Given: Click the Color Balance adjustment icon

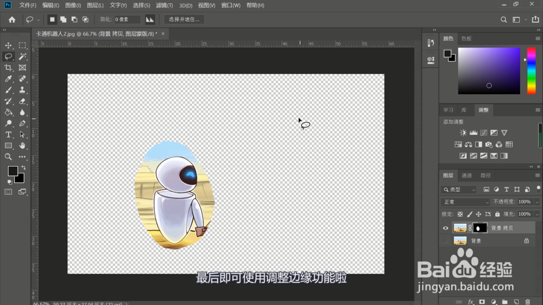Looking at the screenshot, I should tap(468, 145).
